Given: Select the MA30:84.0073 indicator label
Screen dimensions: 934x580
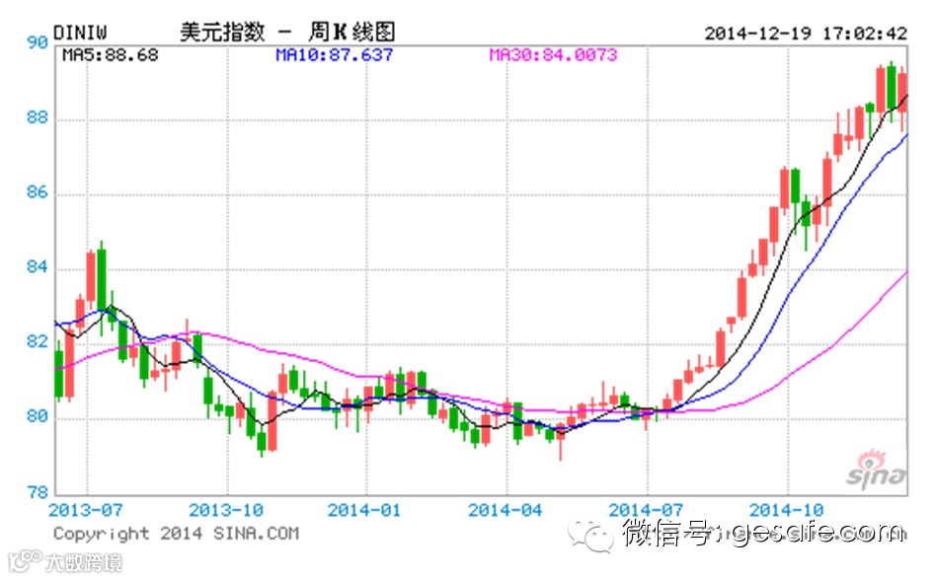Looking at the screenshot, I should tap(553, 55).
